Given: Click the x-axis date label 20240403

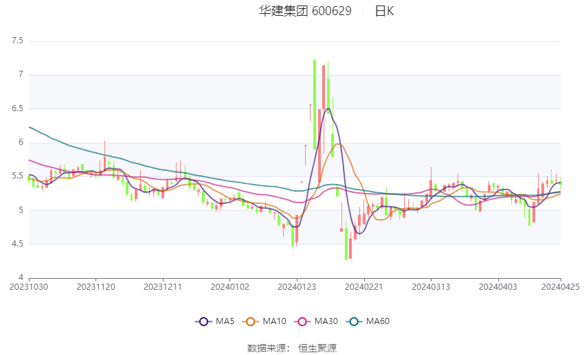Looking at the screenshot, I should point(498,287).
